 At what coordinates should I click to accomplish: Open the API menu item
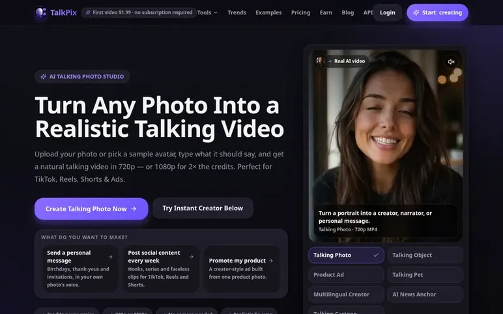368,12
